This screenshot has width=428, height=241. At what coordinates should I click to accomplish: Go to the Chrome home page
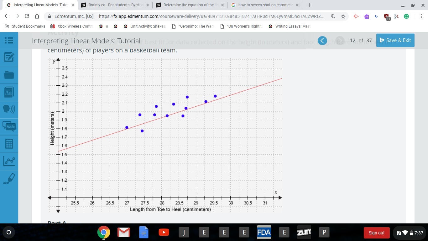[37, 16]
